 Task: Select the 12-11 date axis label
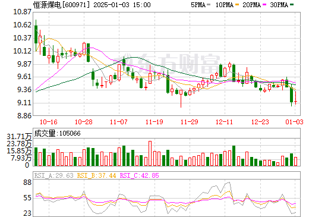225,122
